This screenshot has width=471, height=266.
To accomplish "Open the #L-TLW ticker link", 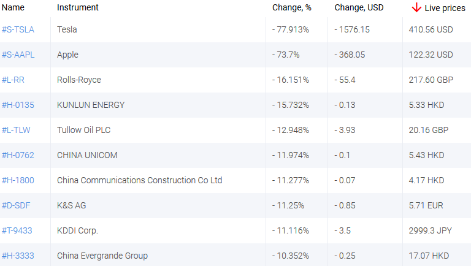I will [x=16, y=130].
